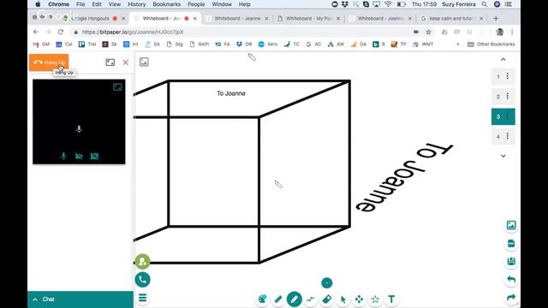Select the pointer cursor tool

pyautogui.click(x=343, y=299)
